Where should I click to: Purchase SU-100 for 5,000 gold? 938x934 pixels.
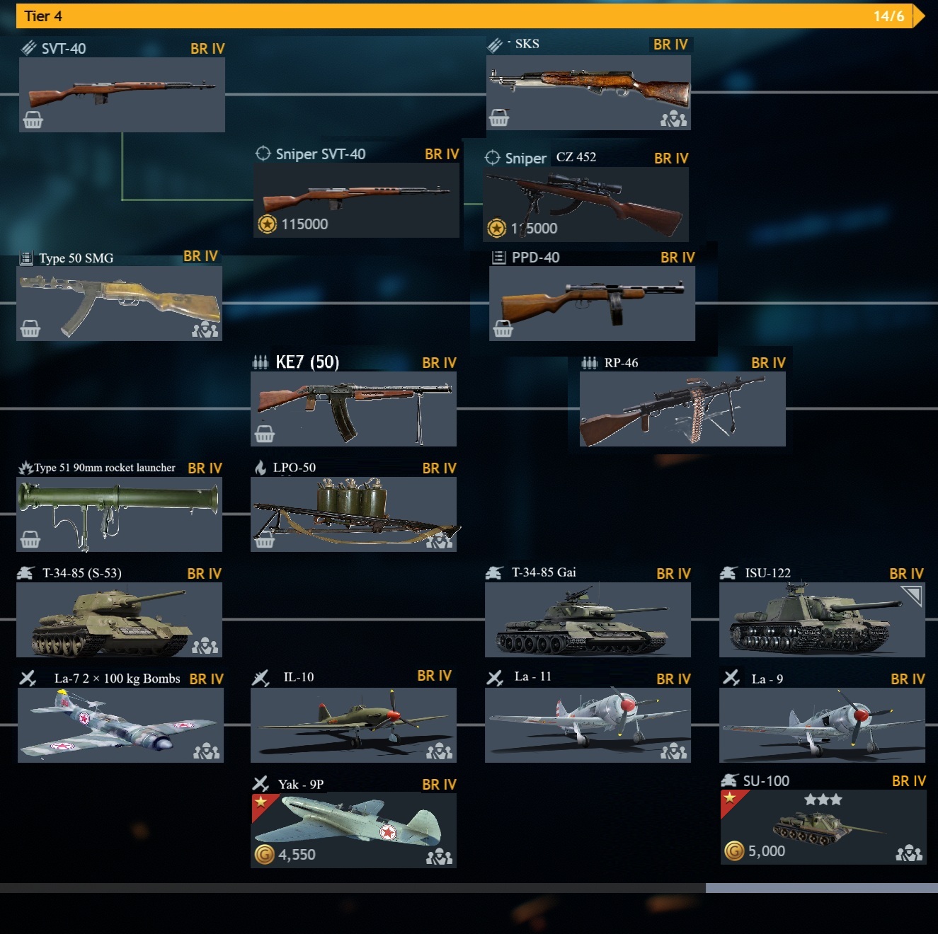point(823,826)
